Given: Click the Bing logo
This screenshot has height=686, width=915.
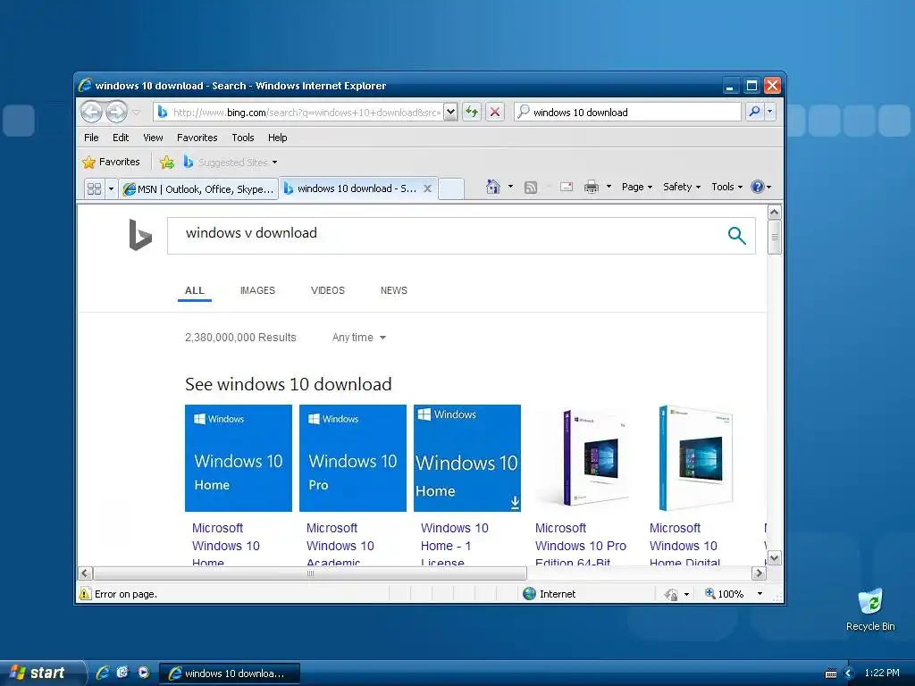Looking at the screenshot, I should pos(140,235).
